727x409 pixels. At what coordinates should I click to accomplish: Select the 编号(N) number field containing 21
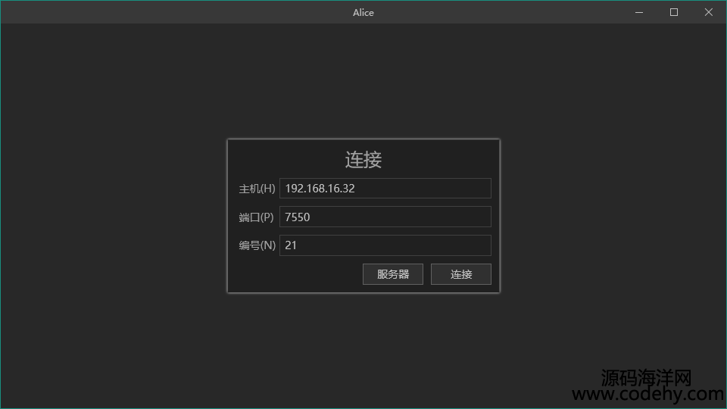pos(385,245)
